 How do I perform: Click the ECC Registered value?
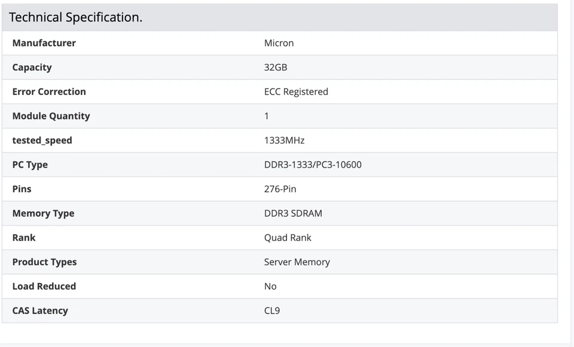click(x=297, y=92)
